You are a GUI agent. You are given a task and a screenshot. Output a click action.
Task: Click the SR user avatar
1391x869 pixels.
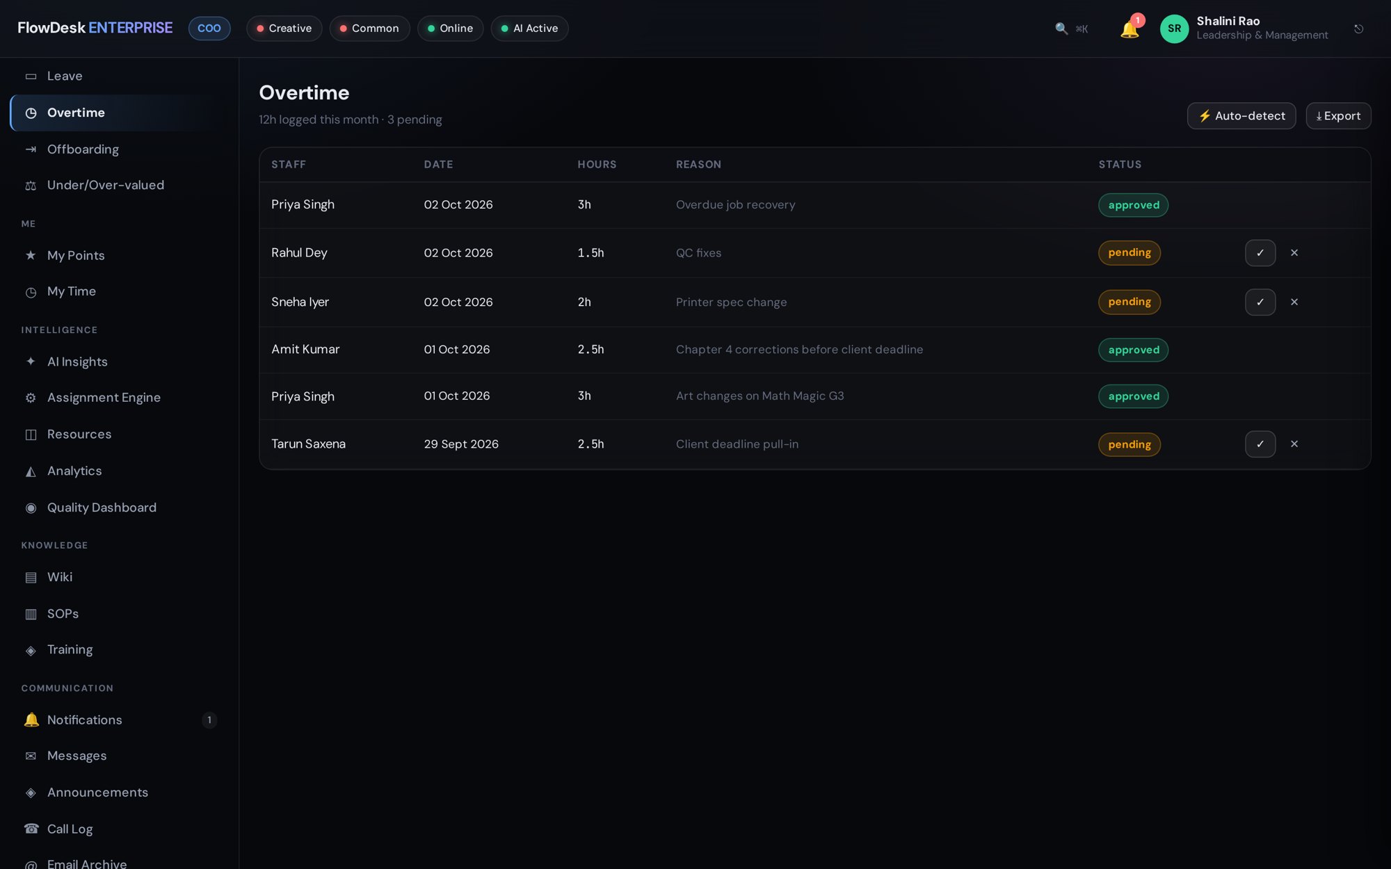coord(1174,29)
